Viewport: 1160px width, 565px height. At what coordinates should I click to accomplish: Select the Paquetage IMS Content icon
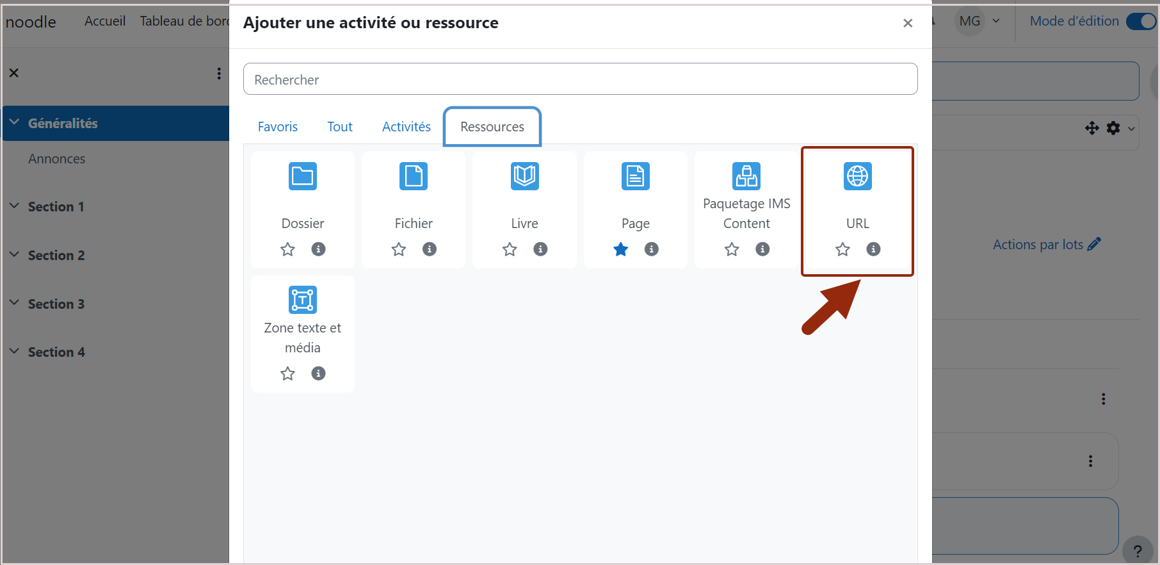tap(746, 176)
